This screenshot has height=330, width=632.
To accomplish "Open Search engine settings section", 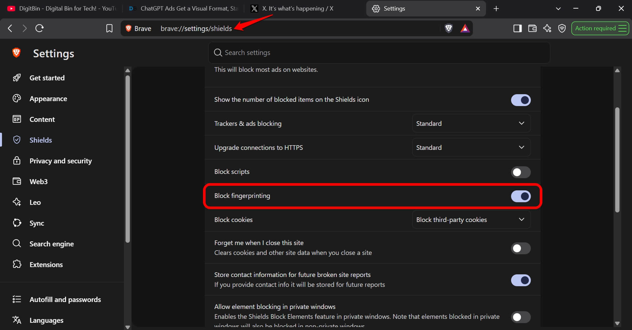I will pos(51,244).
